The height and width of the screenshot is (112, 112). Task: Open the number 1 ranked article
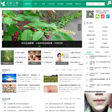point(100,57)
